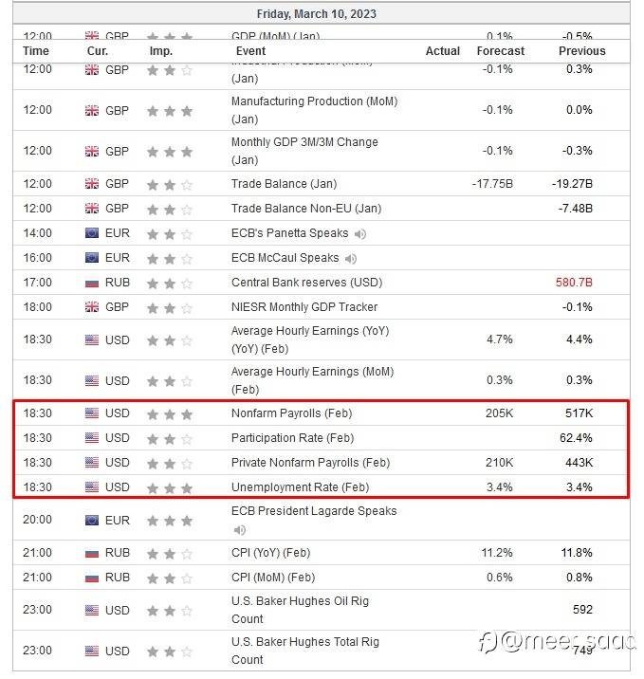Select the Forecast column header
This screenshot has width=644, height=679.
pyautogui.click(x=500, y=51)
